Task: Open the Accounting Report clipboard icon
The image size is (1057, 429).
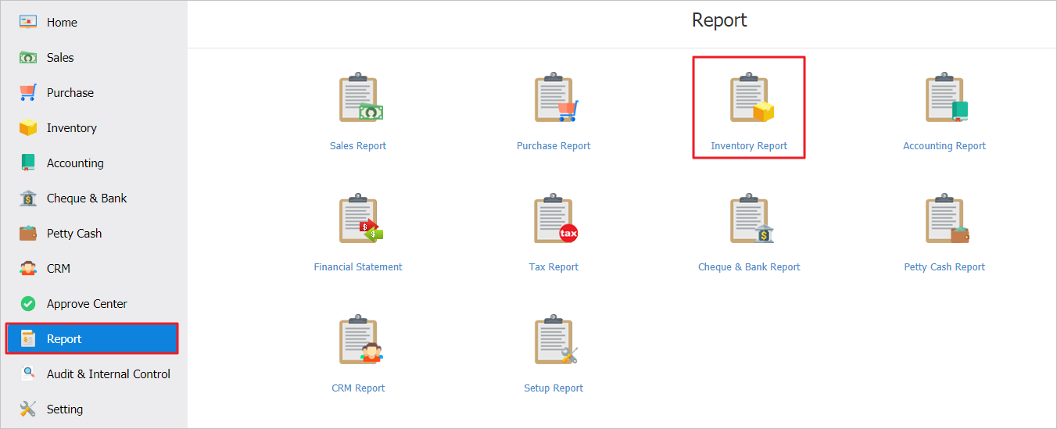Action: pos(946,98)
